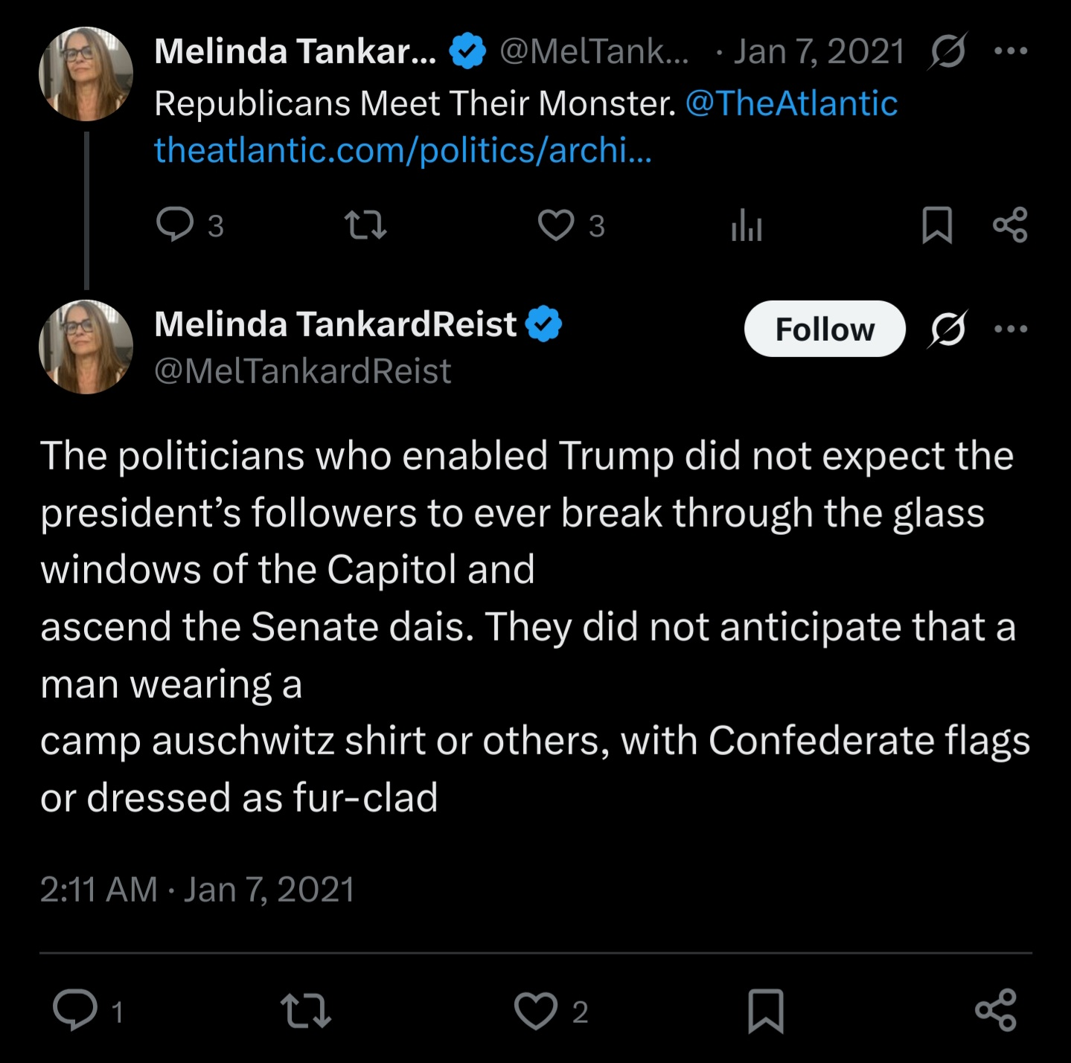Share the main tweet
This screenshot has width=1071, height=1063.
pyautogui.click(x=996, y=1010)
